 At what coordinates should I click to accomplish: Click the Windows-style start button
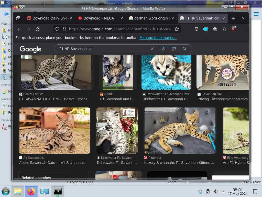(6, 191)
